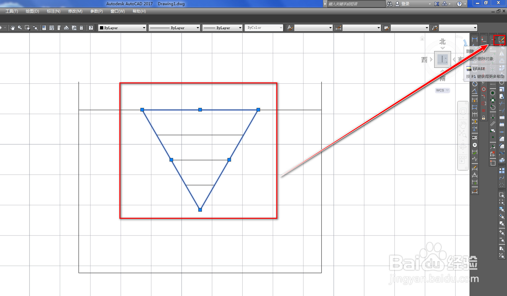Open the Tool Palettes window icon

pyautogui.click(x=59, y=28)
